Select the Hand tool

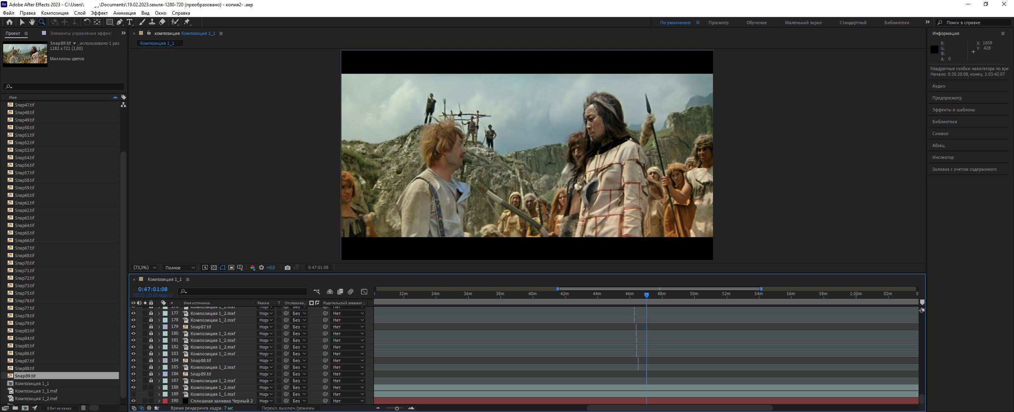click(32, 22)
